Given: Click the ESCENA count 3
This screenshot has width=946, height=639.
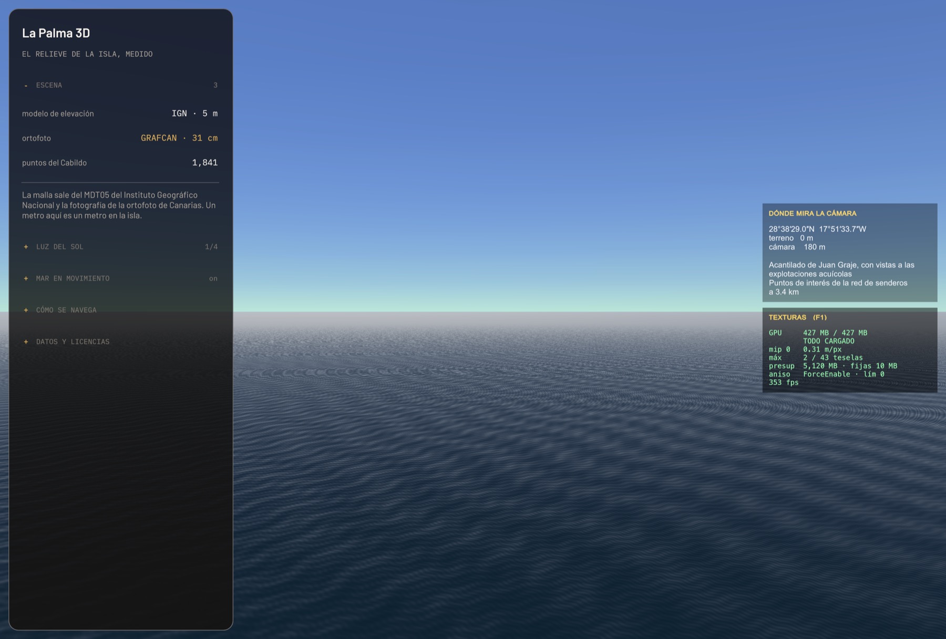Looking at the screenshot, I should pos(215,85).
